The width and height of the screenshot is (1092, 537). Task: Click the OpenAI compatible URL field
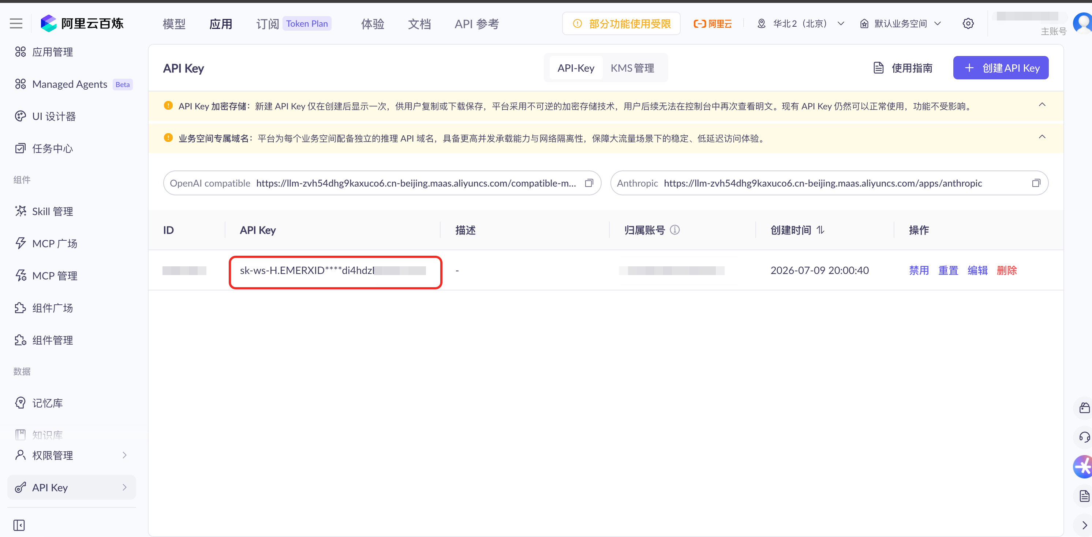pyautogui.click(x=382, y=183)
